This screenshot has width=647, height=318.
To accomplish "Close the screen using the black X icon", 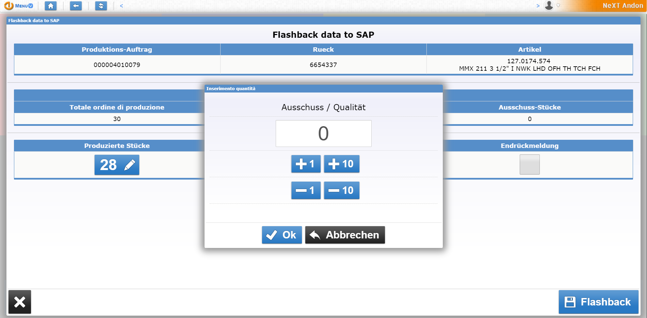I will click(x=19, y=302).
